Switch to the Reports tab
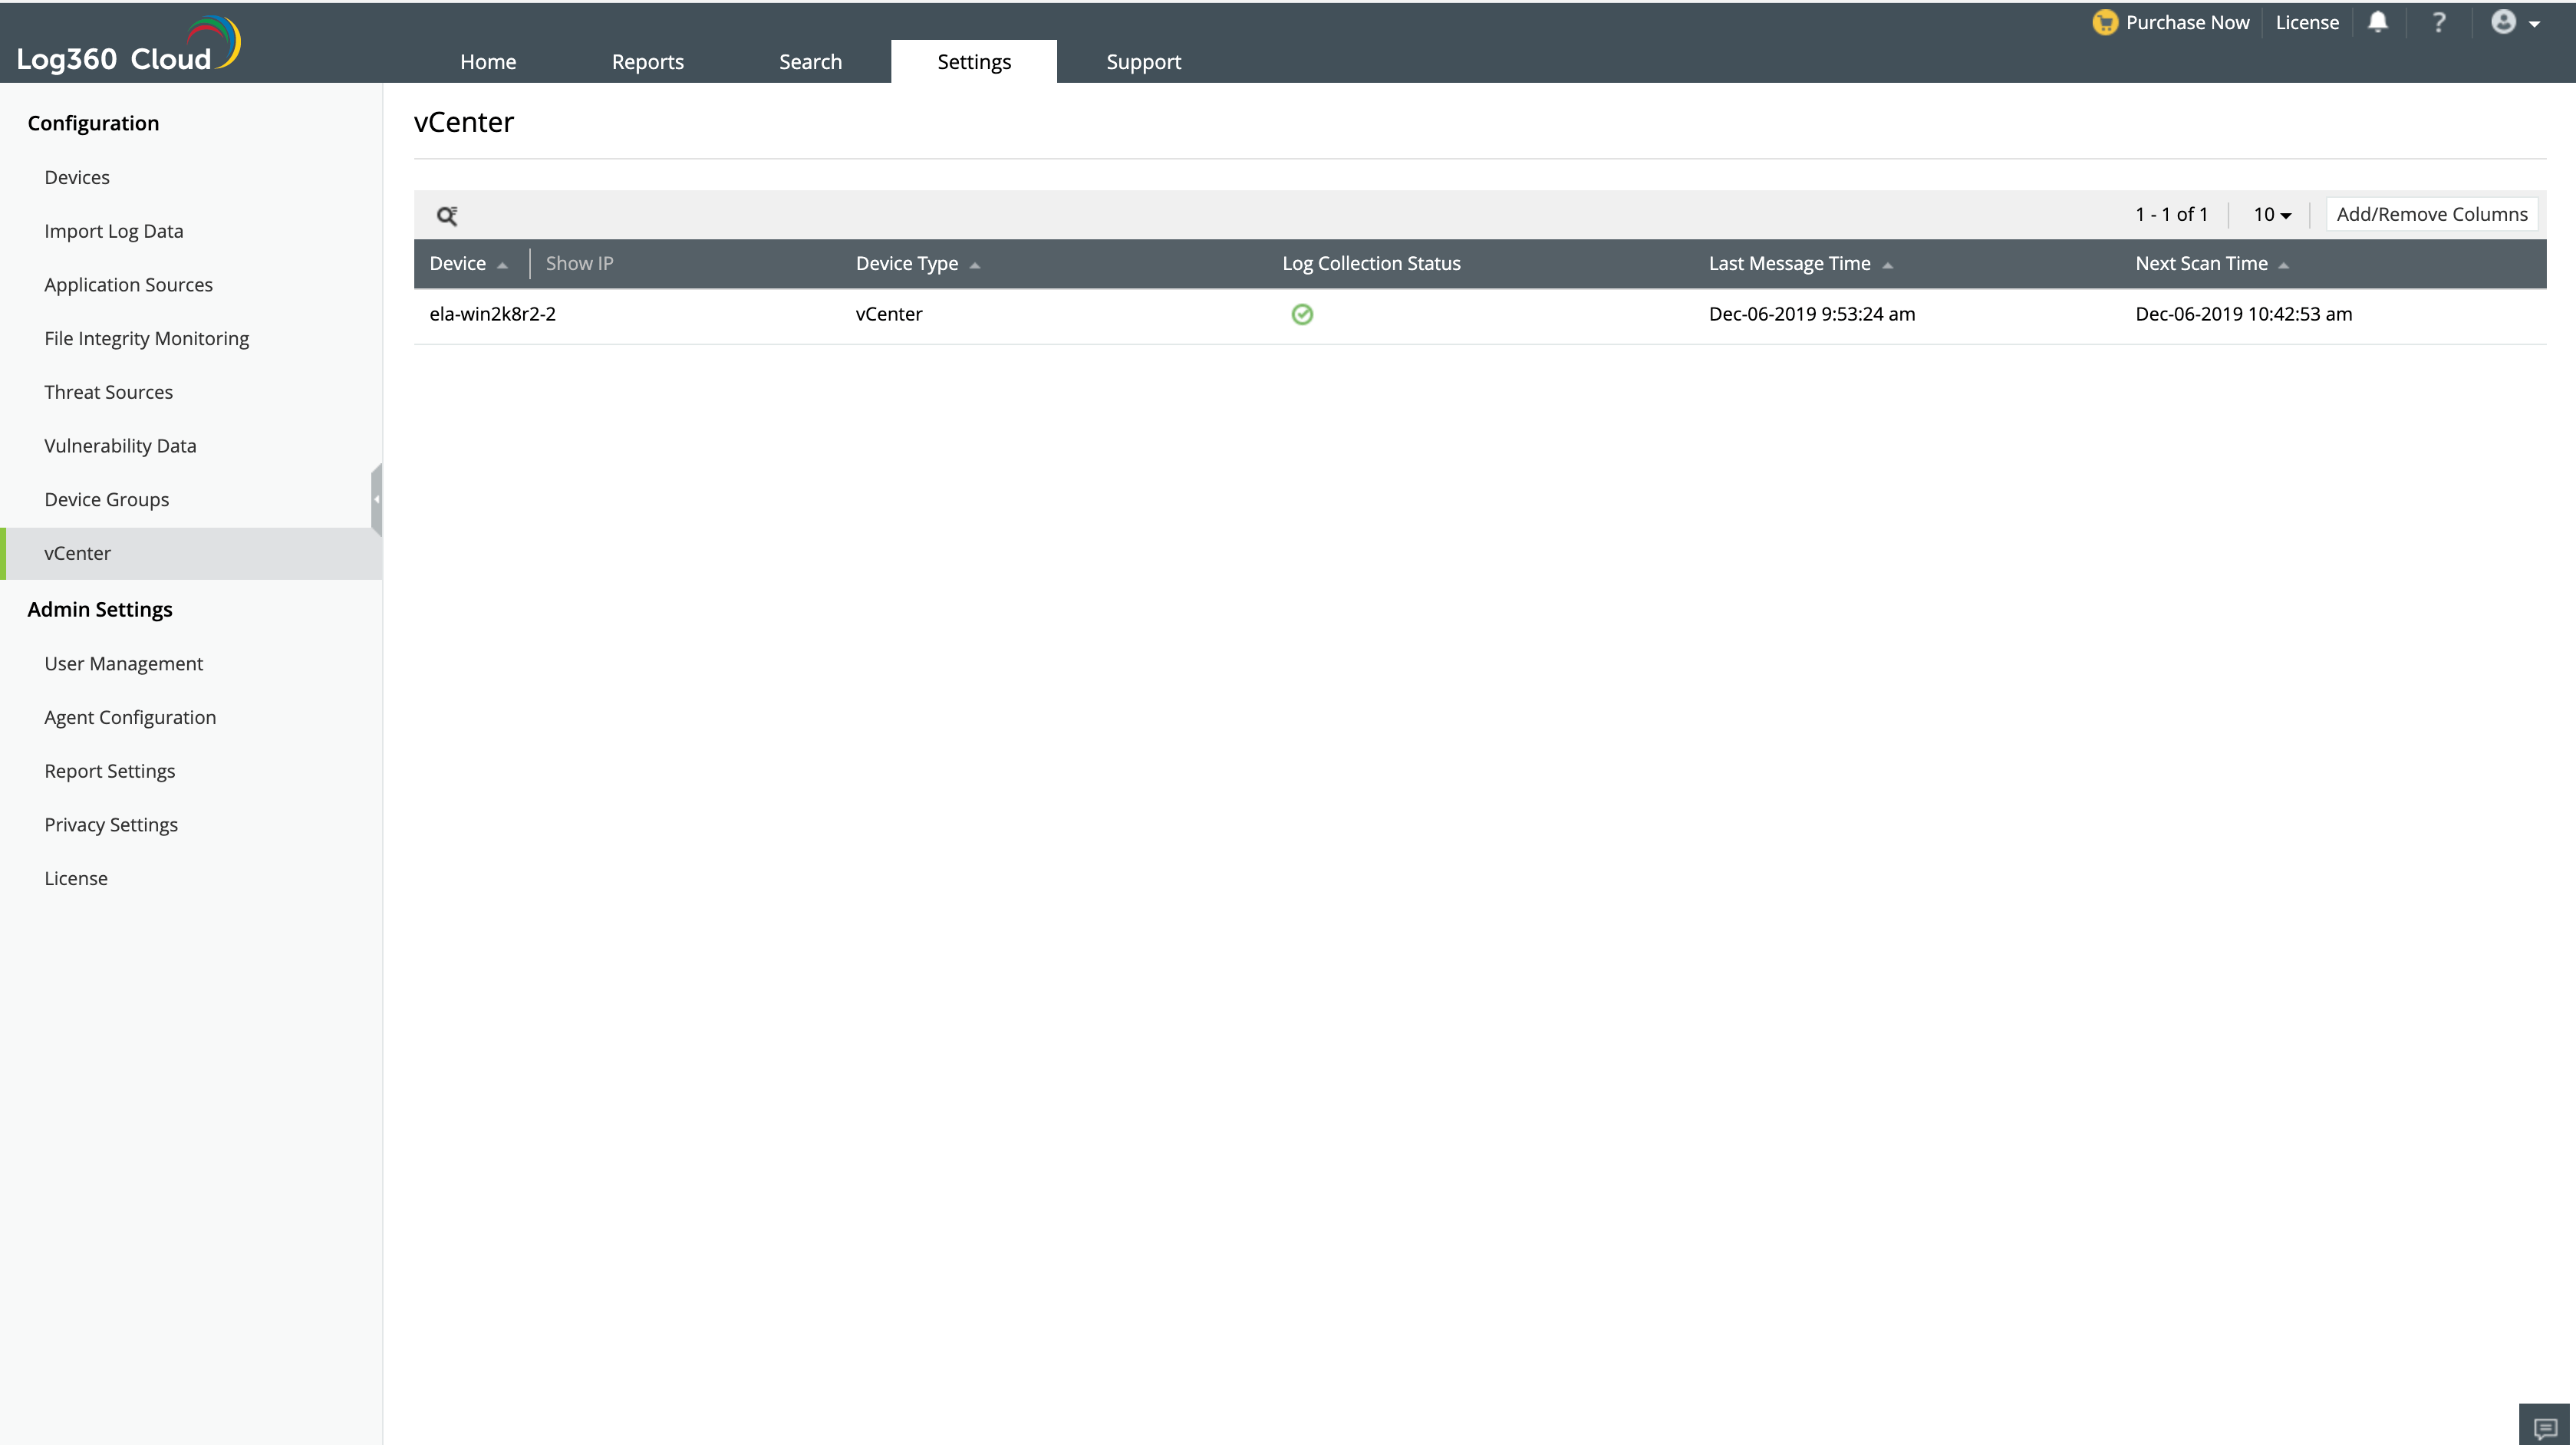Image resolution: width=2576 pixels, height=1445 pixels. (647, 61)
